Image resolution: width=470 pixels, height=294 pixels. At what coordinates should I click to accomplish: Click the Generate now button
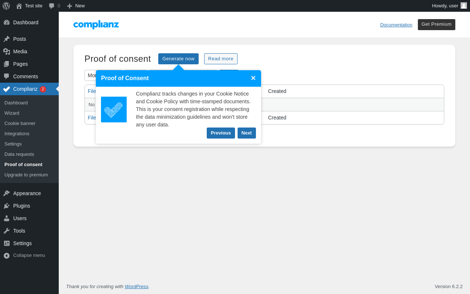point(178,59)
